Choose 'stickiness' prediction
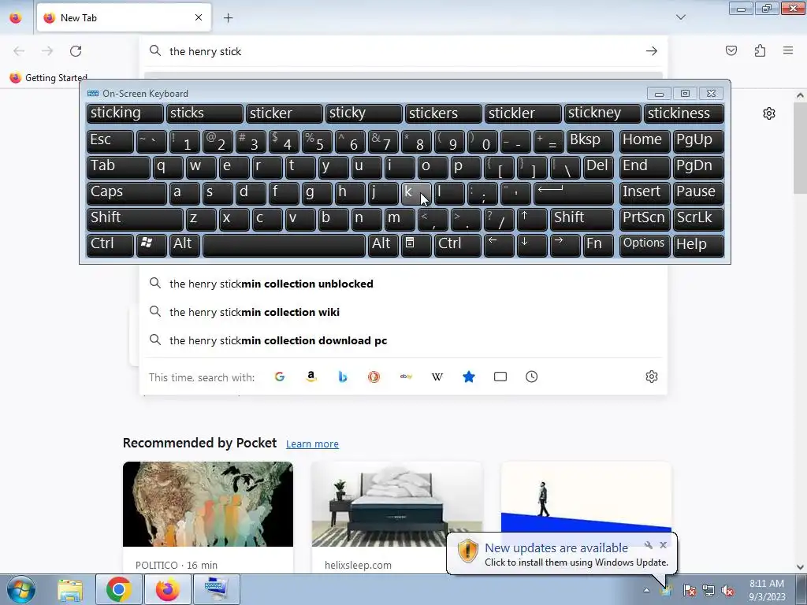Image resolution: width=807 pixels, height=605 pixels. [684, 113]
